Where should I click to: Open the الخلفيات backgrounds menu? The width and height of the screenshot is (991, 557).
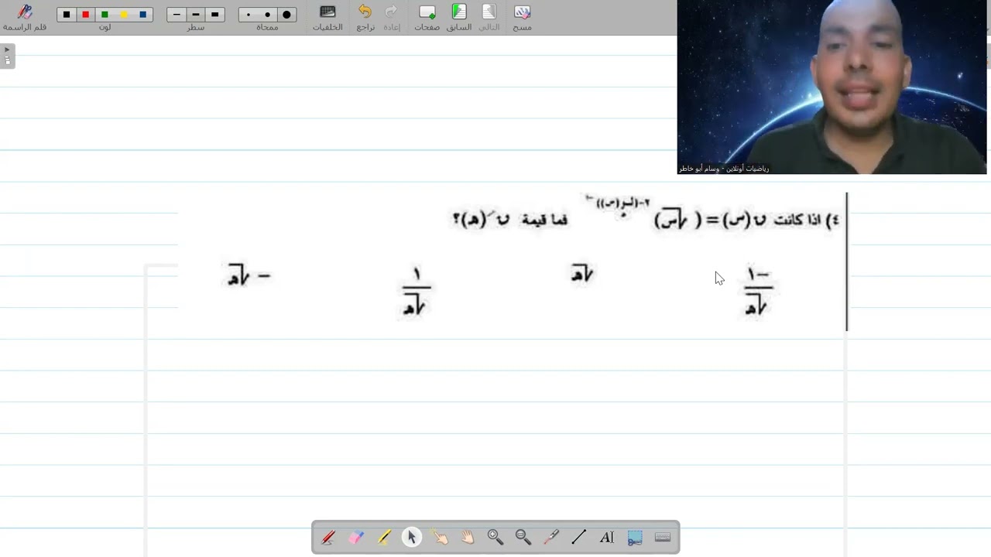(x=327, y=17)
